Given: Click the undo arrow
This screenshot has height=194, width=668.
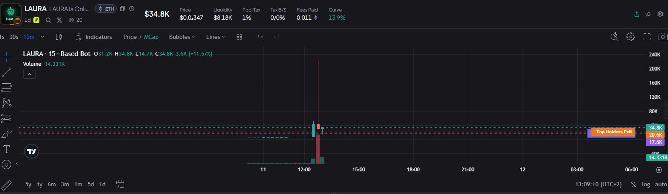Looking at the screenshot, I should point(260,37).
